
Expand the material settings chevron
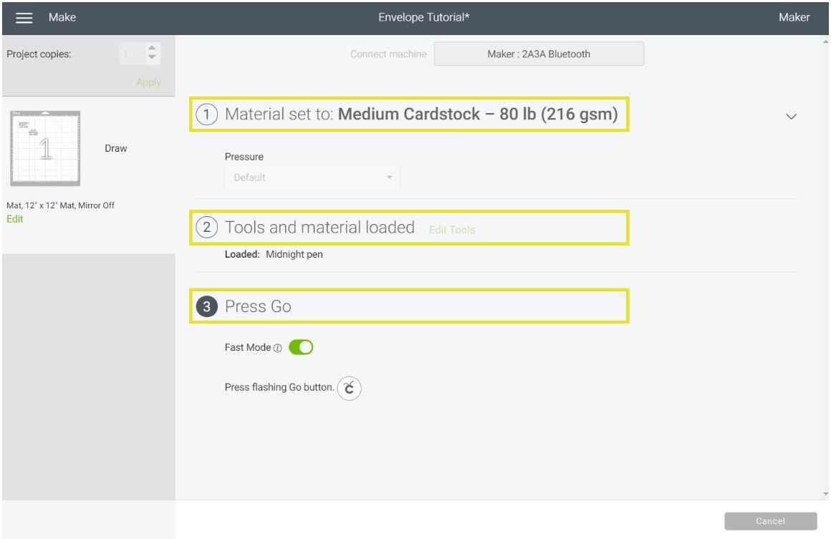pos(791,116)
